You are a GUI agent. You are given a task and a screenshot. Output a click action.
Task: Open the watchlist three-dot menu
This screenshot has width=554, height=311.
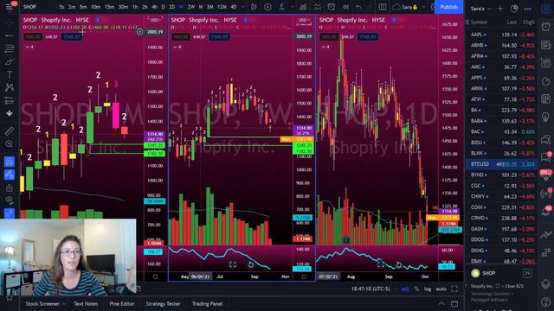[527, 9]
